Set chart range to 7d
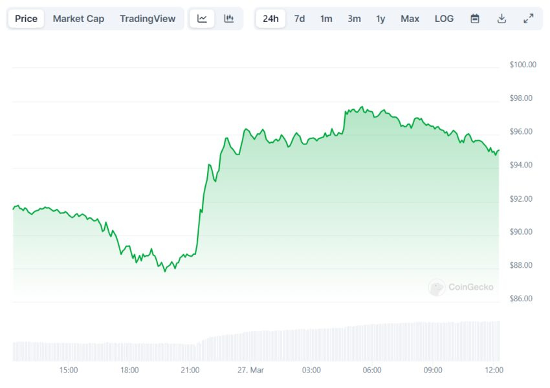 (300, 19)
